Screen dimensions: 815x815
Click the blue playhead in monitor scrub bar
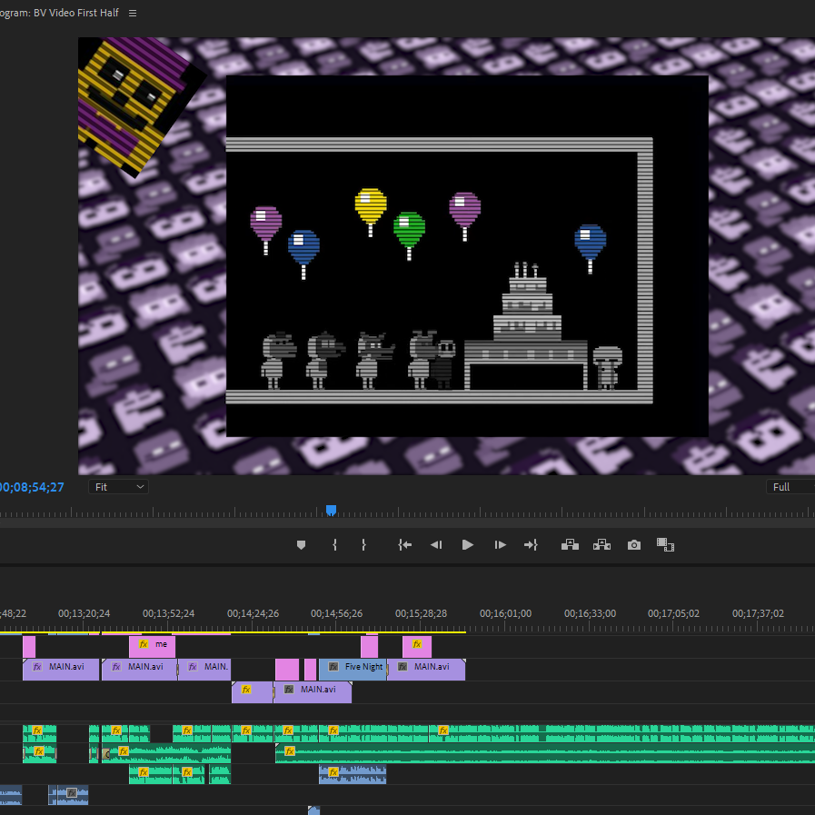click(x=331, y=511)
